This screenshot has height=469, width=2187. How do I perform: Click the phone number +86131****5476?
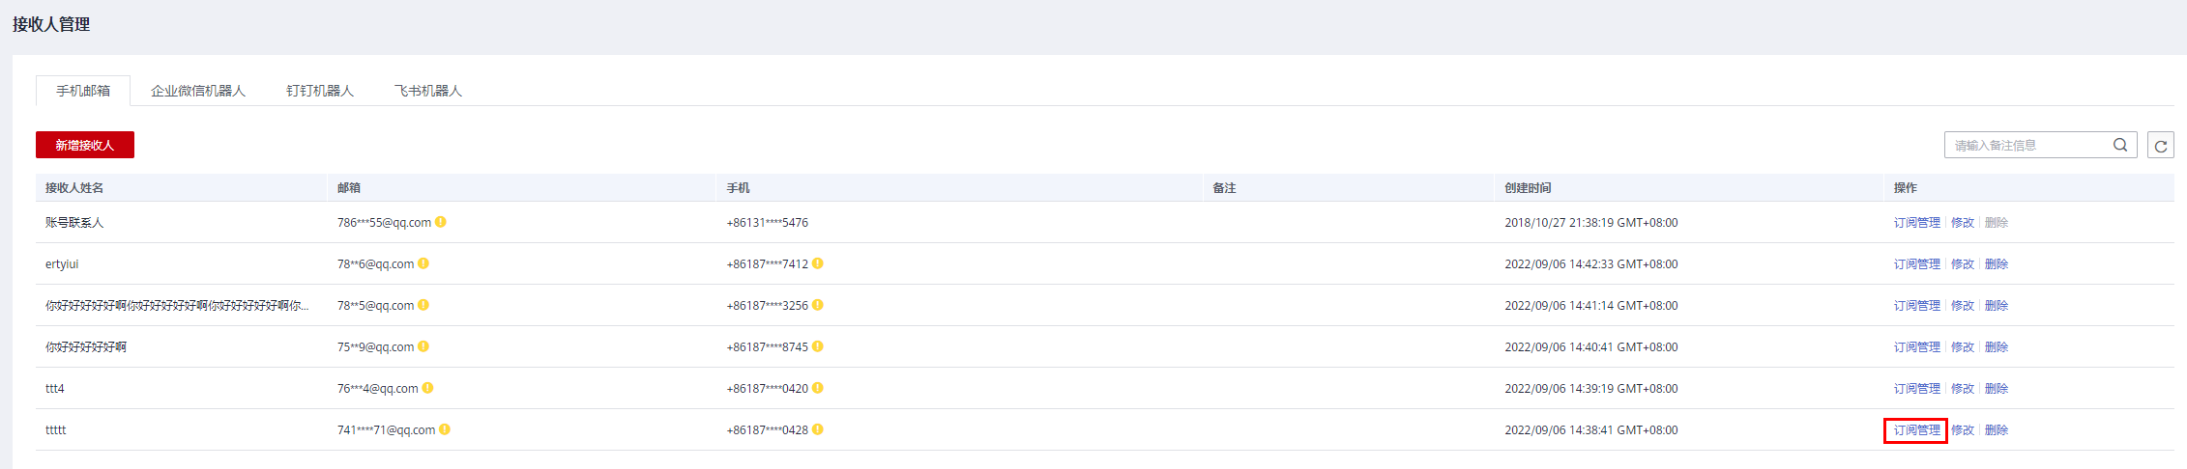pos(768,223)
